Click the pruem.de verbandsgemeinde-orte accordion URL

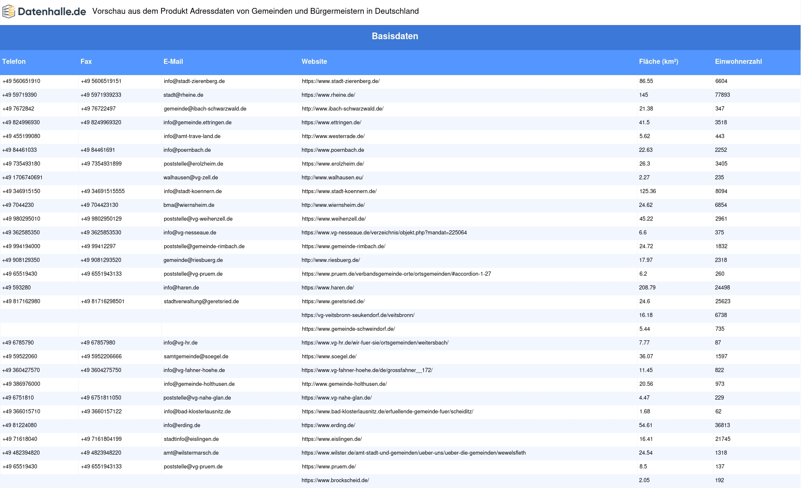[396, 274]
